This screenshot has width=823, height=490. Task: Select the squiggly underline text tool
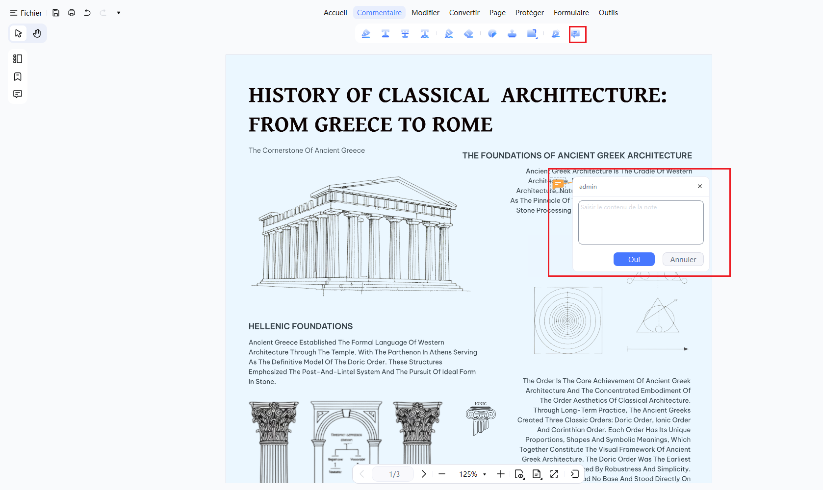[425, 34]
